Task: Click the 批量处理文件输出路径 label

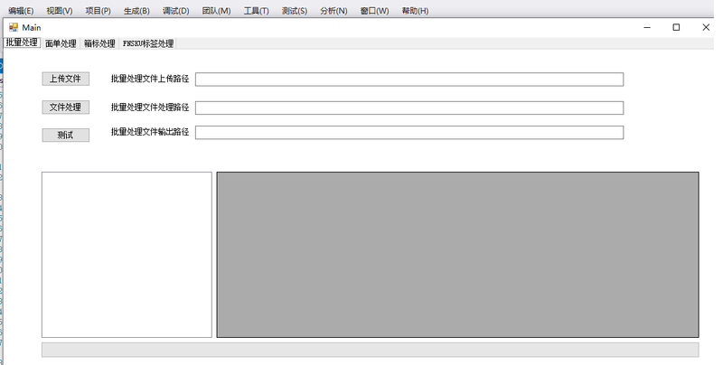Action: pyautogui.click(x=150, y=132)
